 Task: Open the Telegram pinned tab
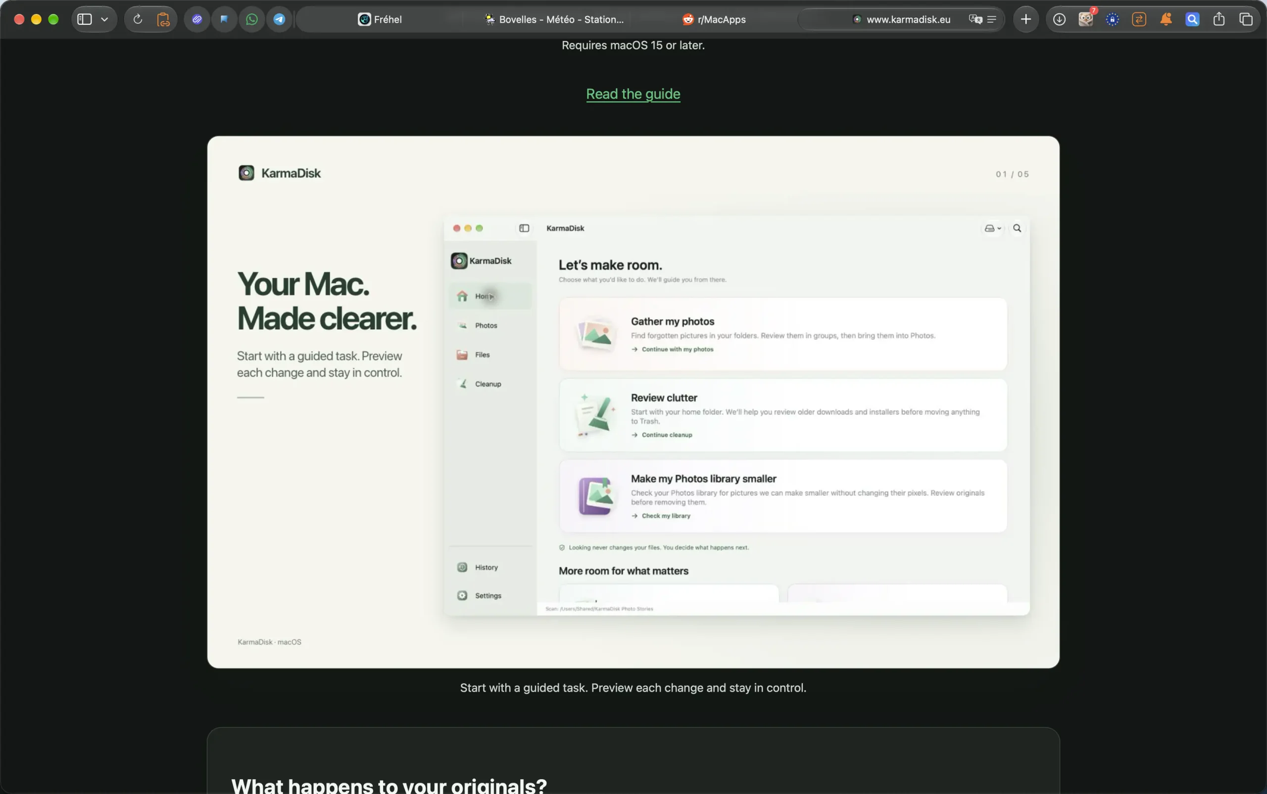click(x=279, y=19)
